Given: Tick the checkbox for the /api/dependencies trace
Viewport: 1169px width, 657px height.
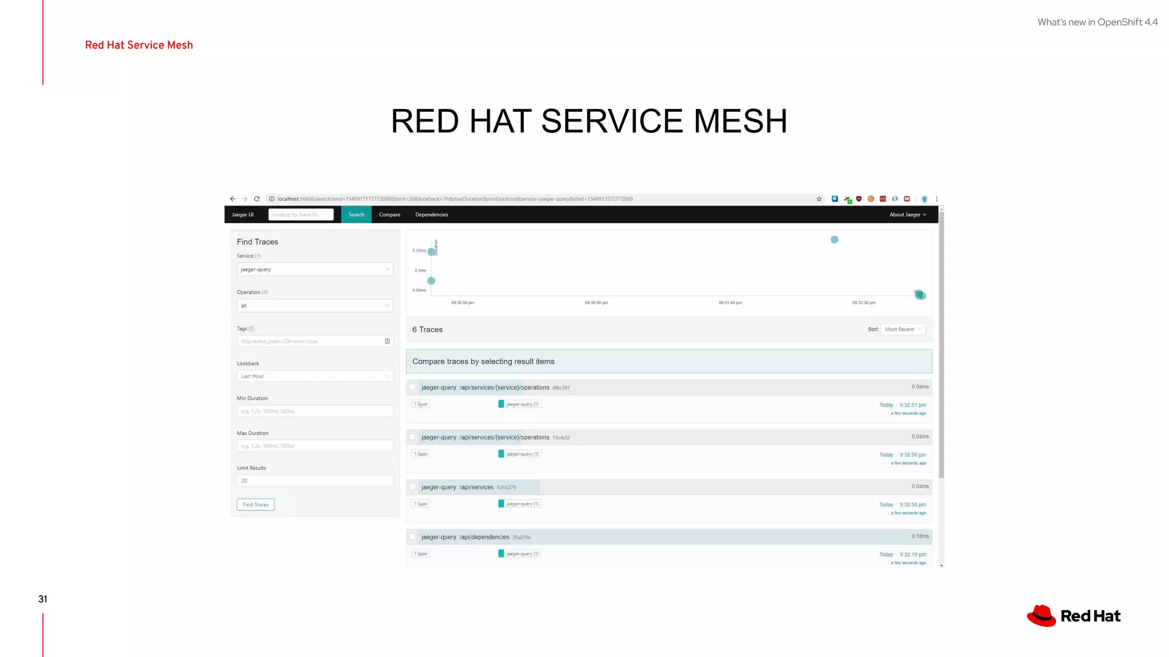Looking at the screenshot, I should click(x=413, y=537).
